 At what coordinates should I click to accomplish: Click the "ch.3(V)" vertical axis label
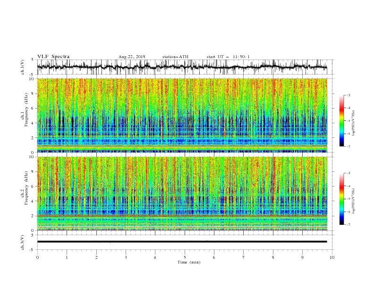[23, 242]
